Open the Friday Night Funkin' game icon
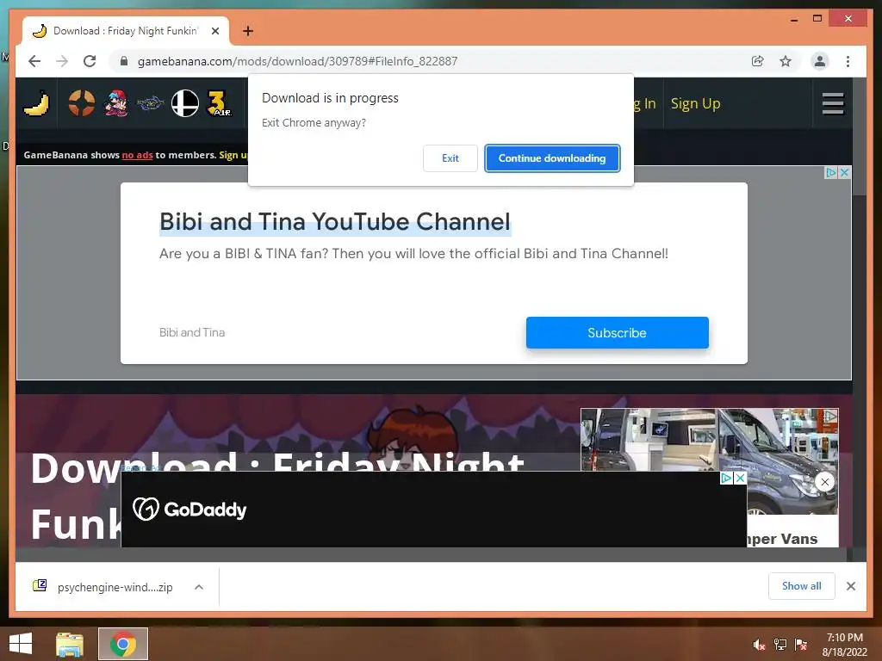Screen dimensions: 882x661 [116, 103]
